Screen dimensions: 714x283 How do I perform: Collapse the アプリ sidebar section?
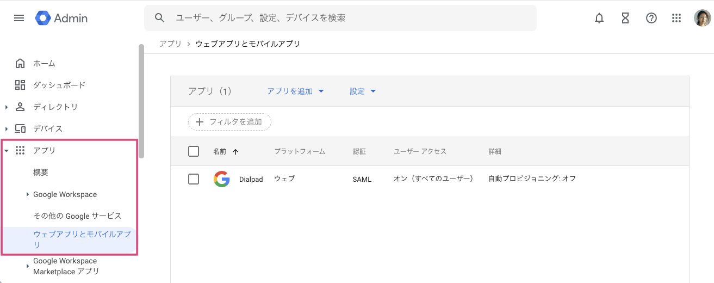[x=7, y=151]
